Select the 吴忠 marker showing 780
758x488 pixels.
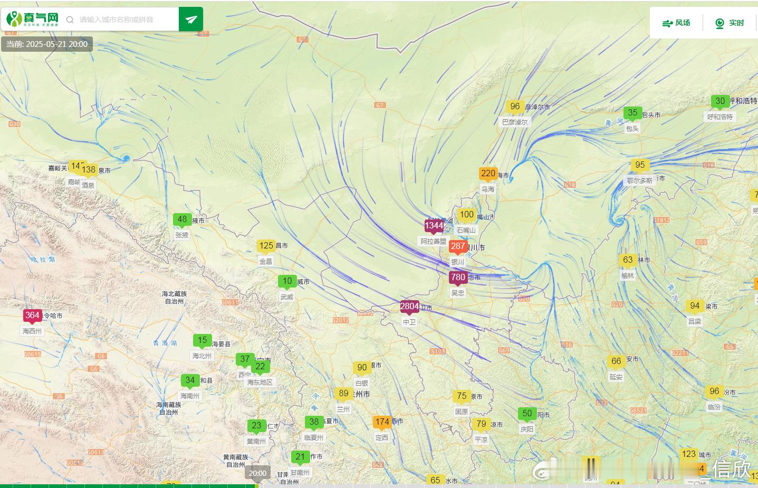pos(457,278)
